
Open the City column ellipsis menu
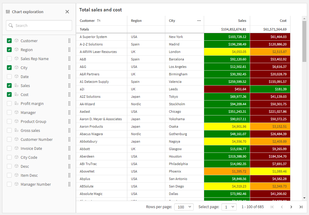click(199, 20)
